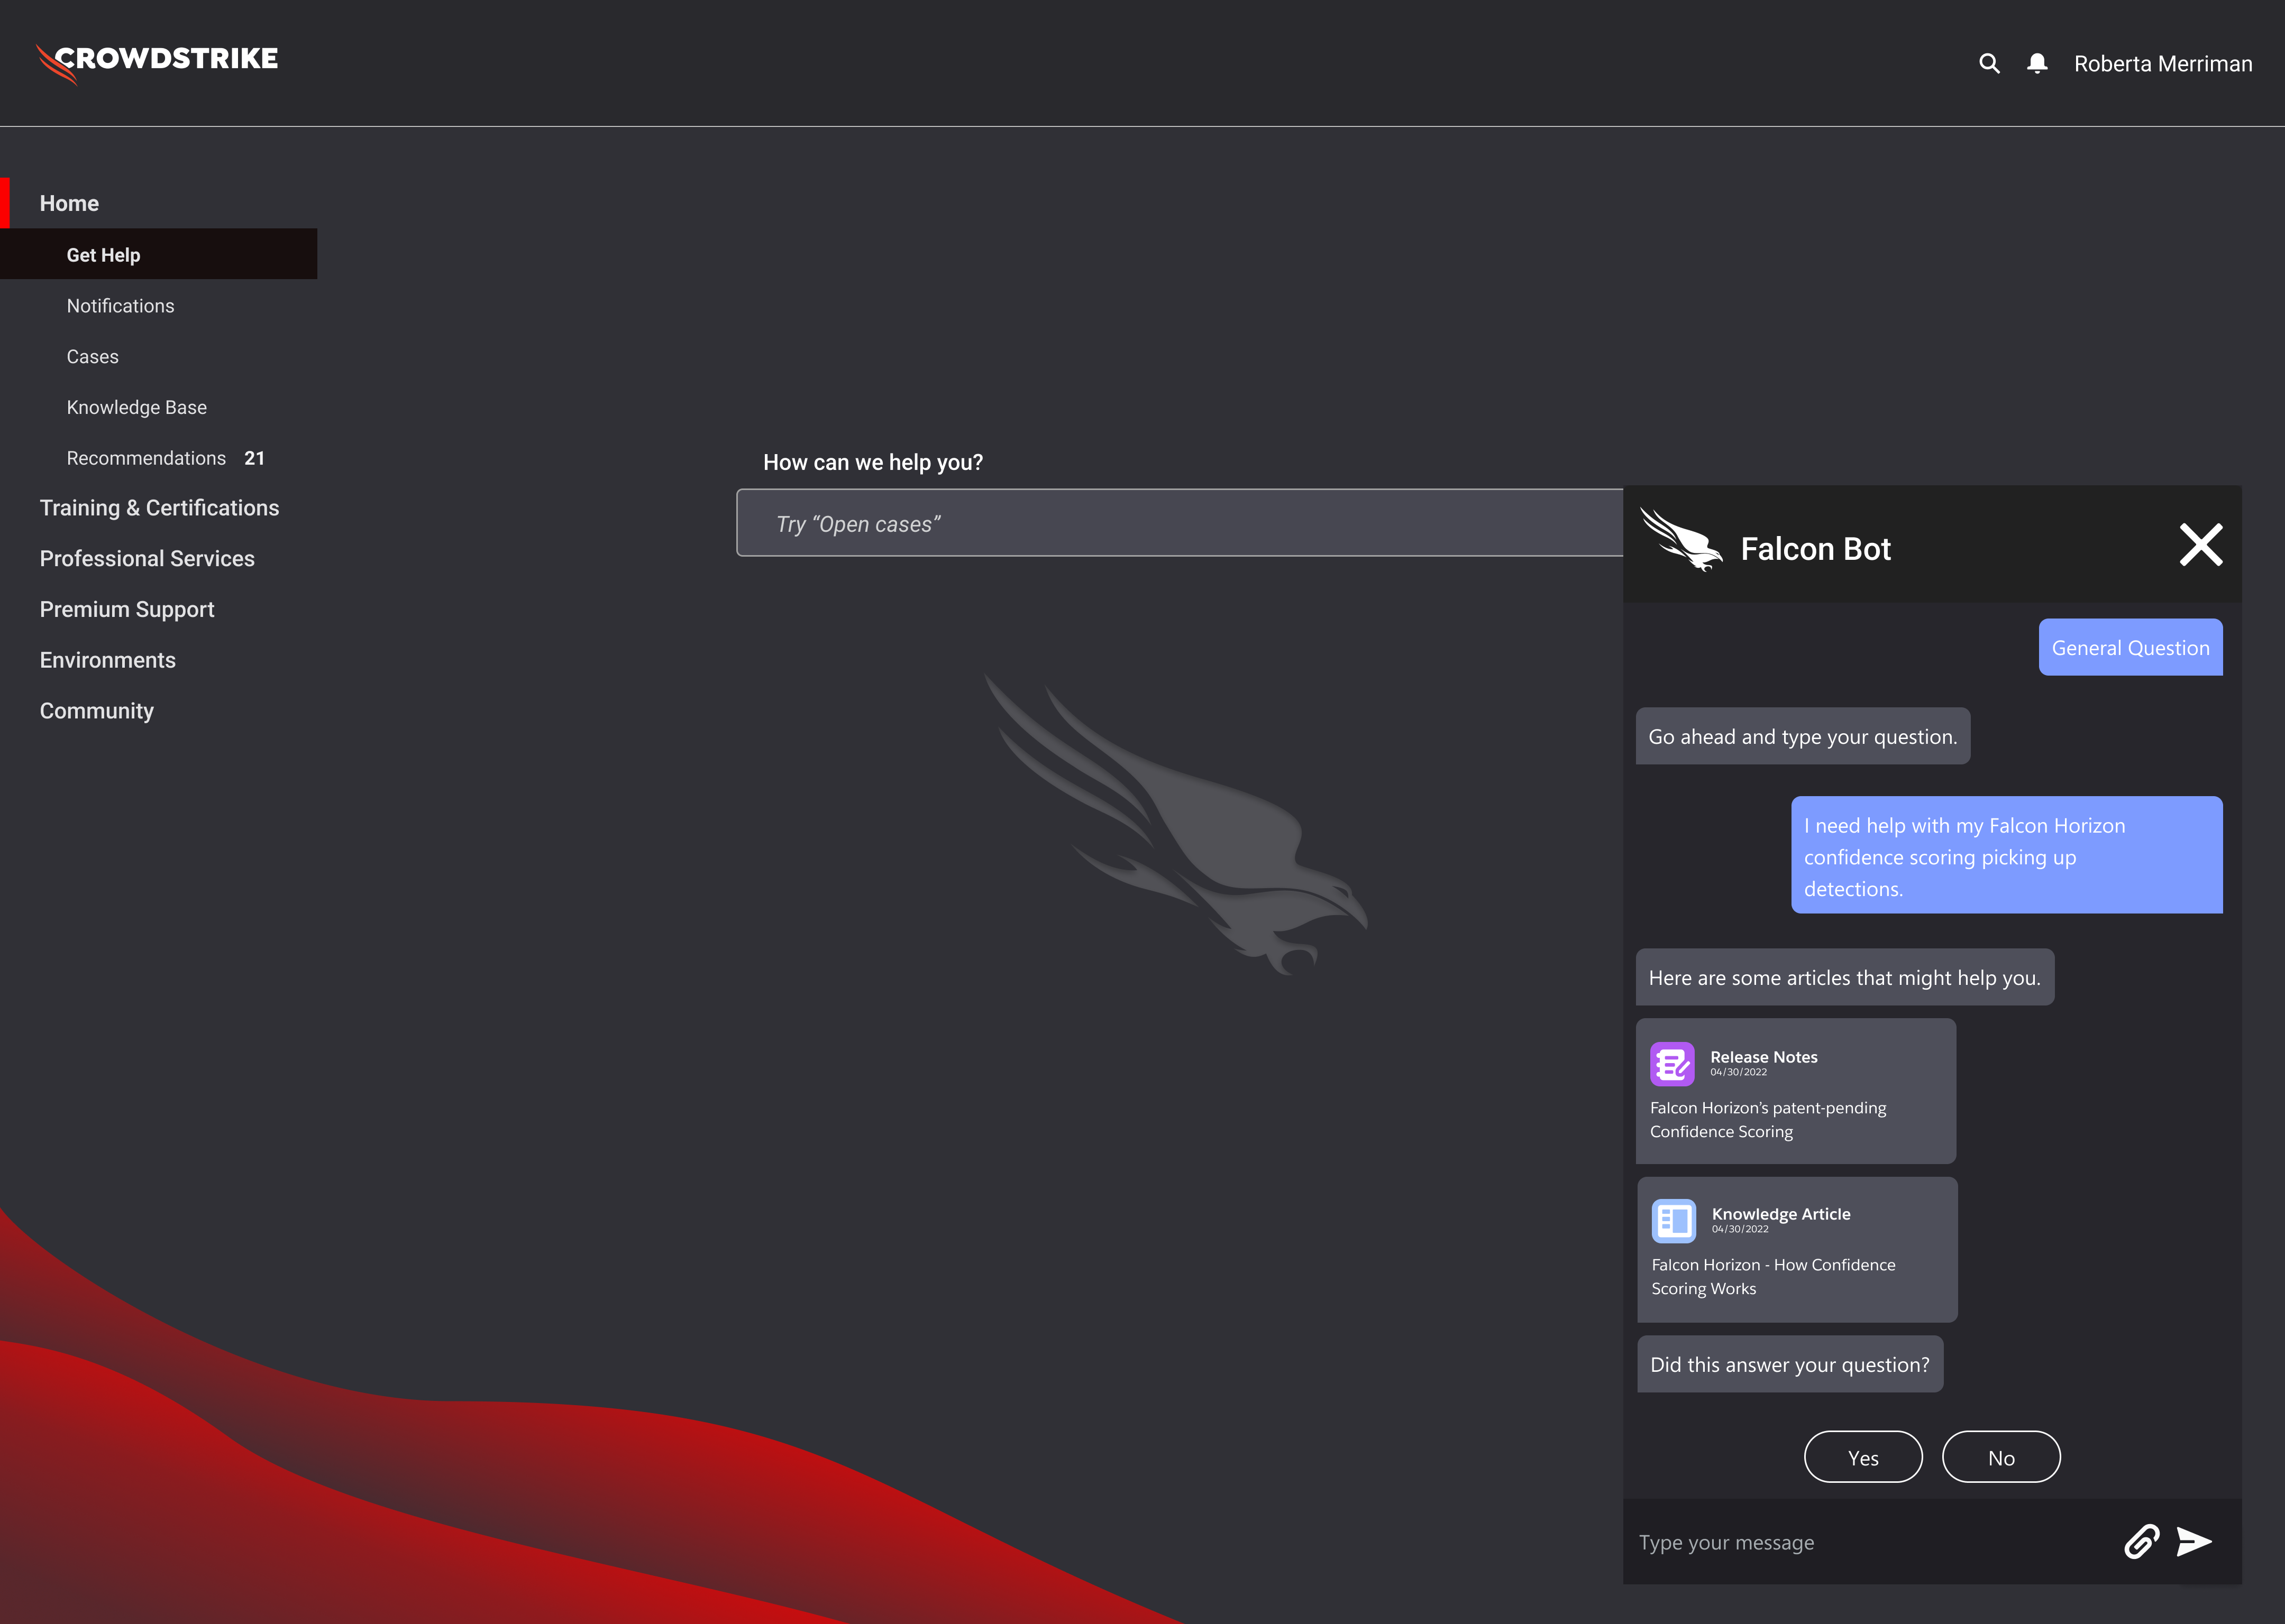The width and height of the screenshot is (2285, 1624).
Task: Open Community section
Action: [x=96, y=711]
